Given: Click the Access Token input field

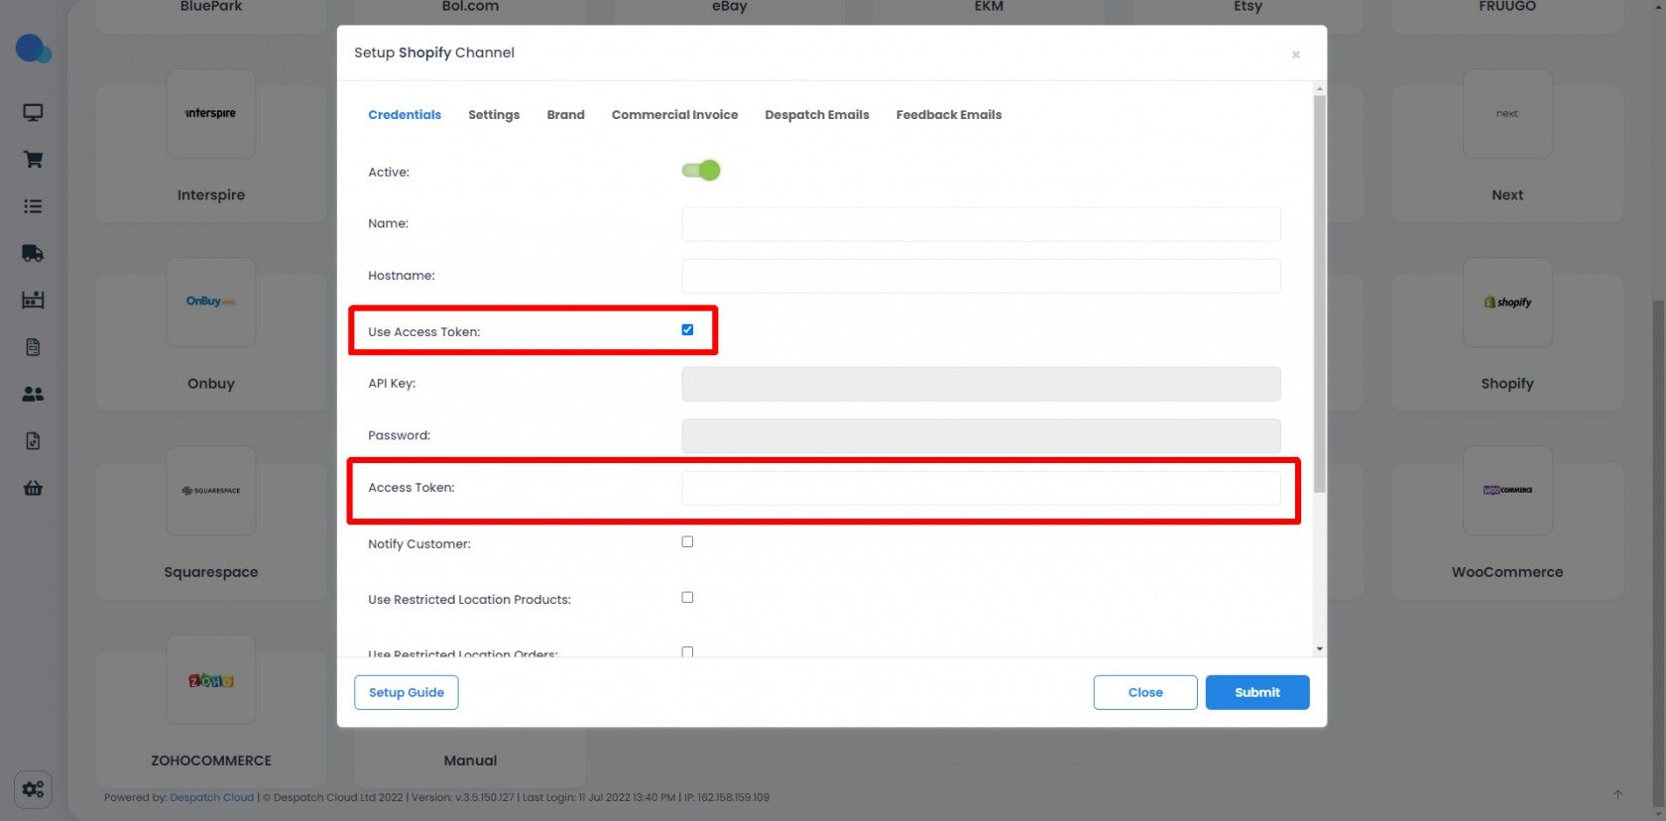Looking at the screenshot, I should 981,488.
